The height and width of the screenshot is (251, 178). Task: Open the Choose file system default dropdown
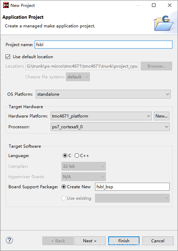pos(78,77)
